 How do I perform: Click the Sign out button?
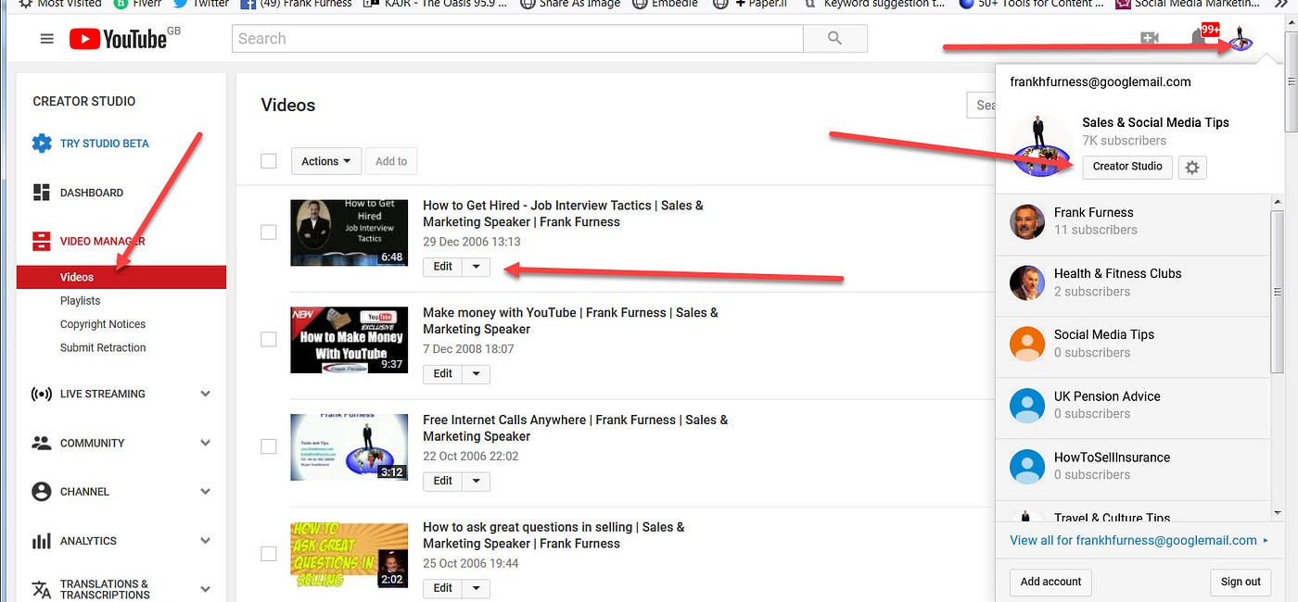click(1241, 583)
